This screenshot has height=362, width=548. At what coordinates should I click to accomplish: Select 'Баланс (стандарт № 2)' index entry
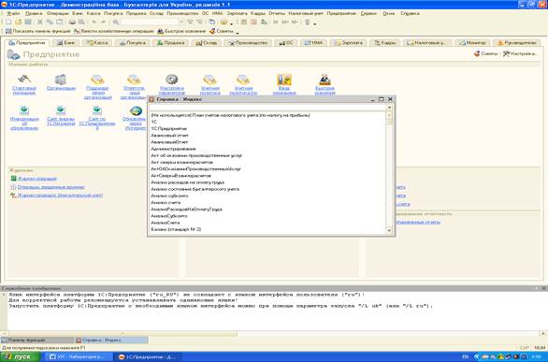point(176,229)
